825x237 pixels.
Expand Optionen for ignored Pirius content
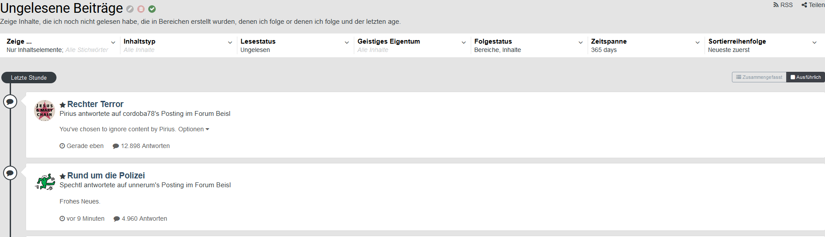194,129
